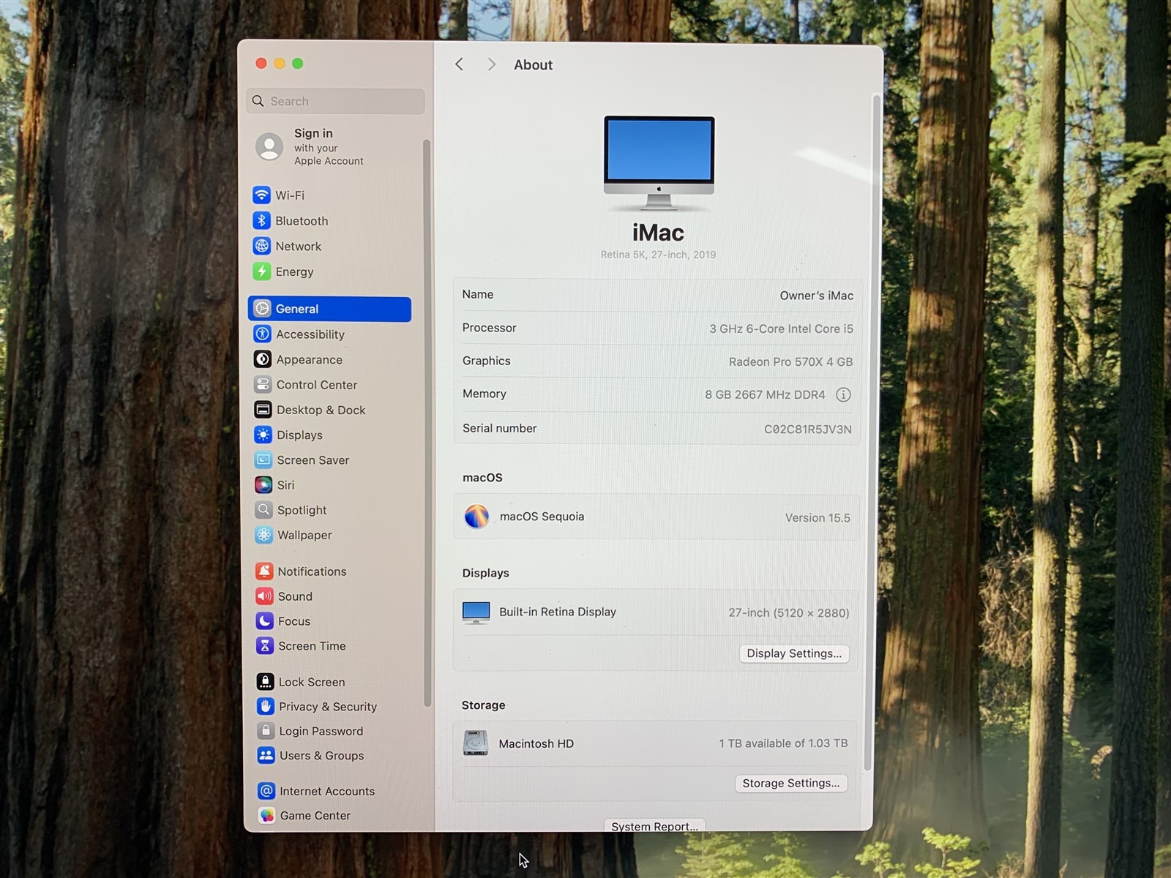Viewport: 1171px width, 878px height.
Task: Click the processor value 3 GHz 6-Core Intel Core i5
Action: (x=781, y=329)
